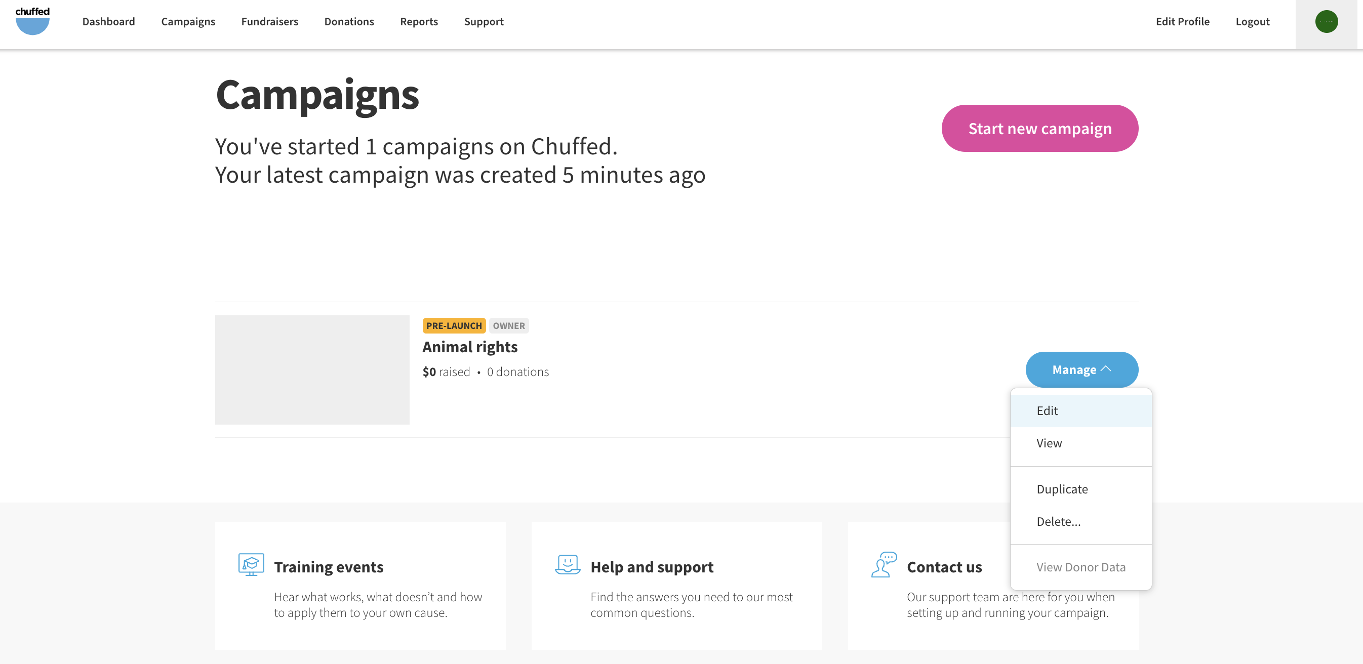Viewport: 1363px width, 664px height.
Task: Open the Fundraisers navigation link
Action: pyautogui.click(x=269, y=21)
